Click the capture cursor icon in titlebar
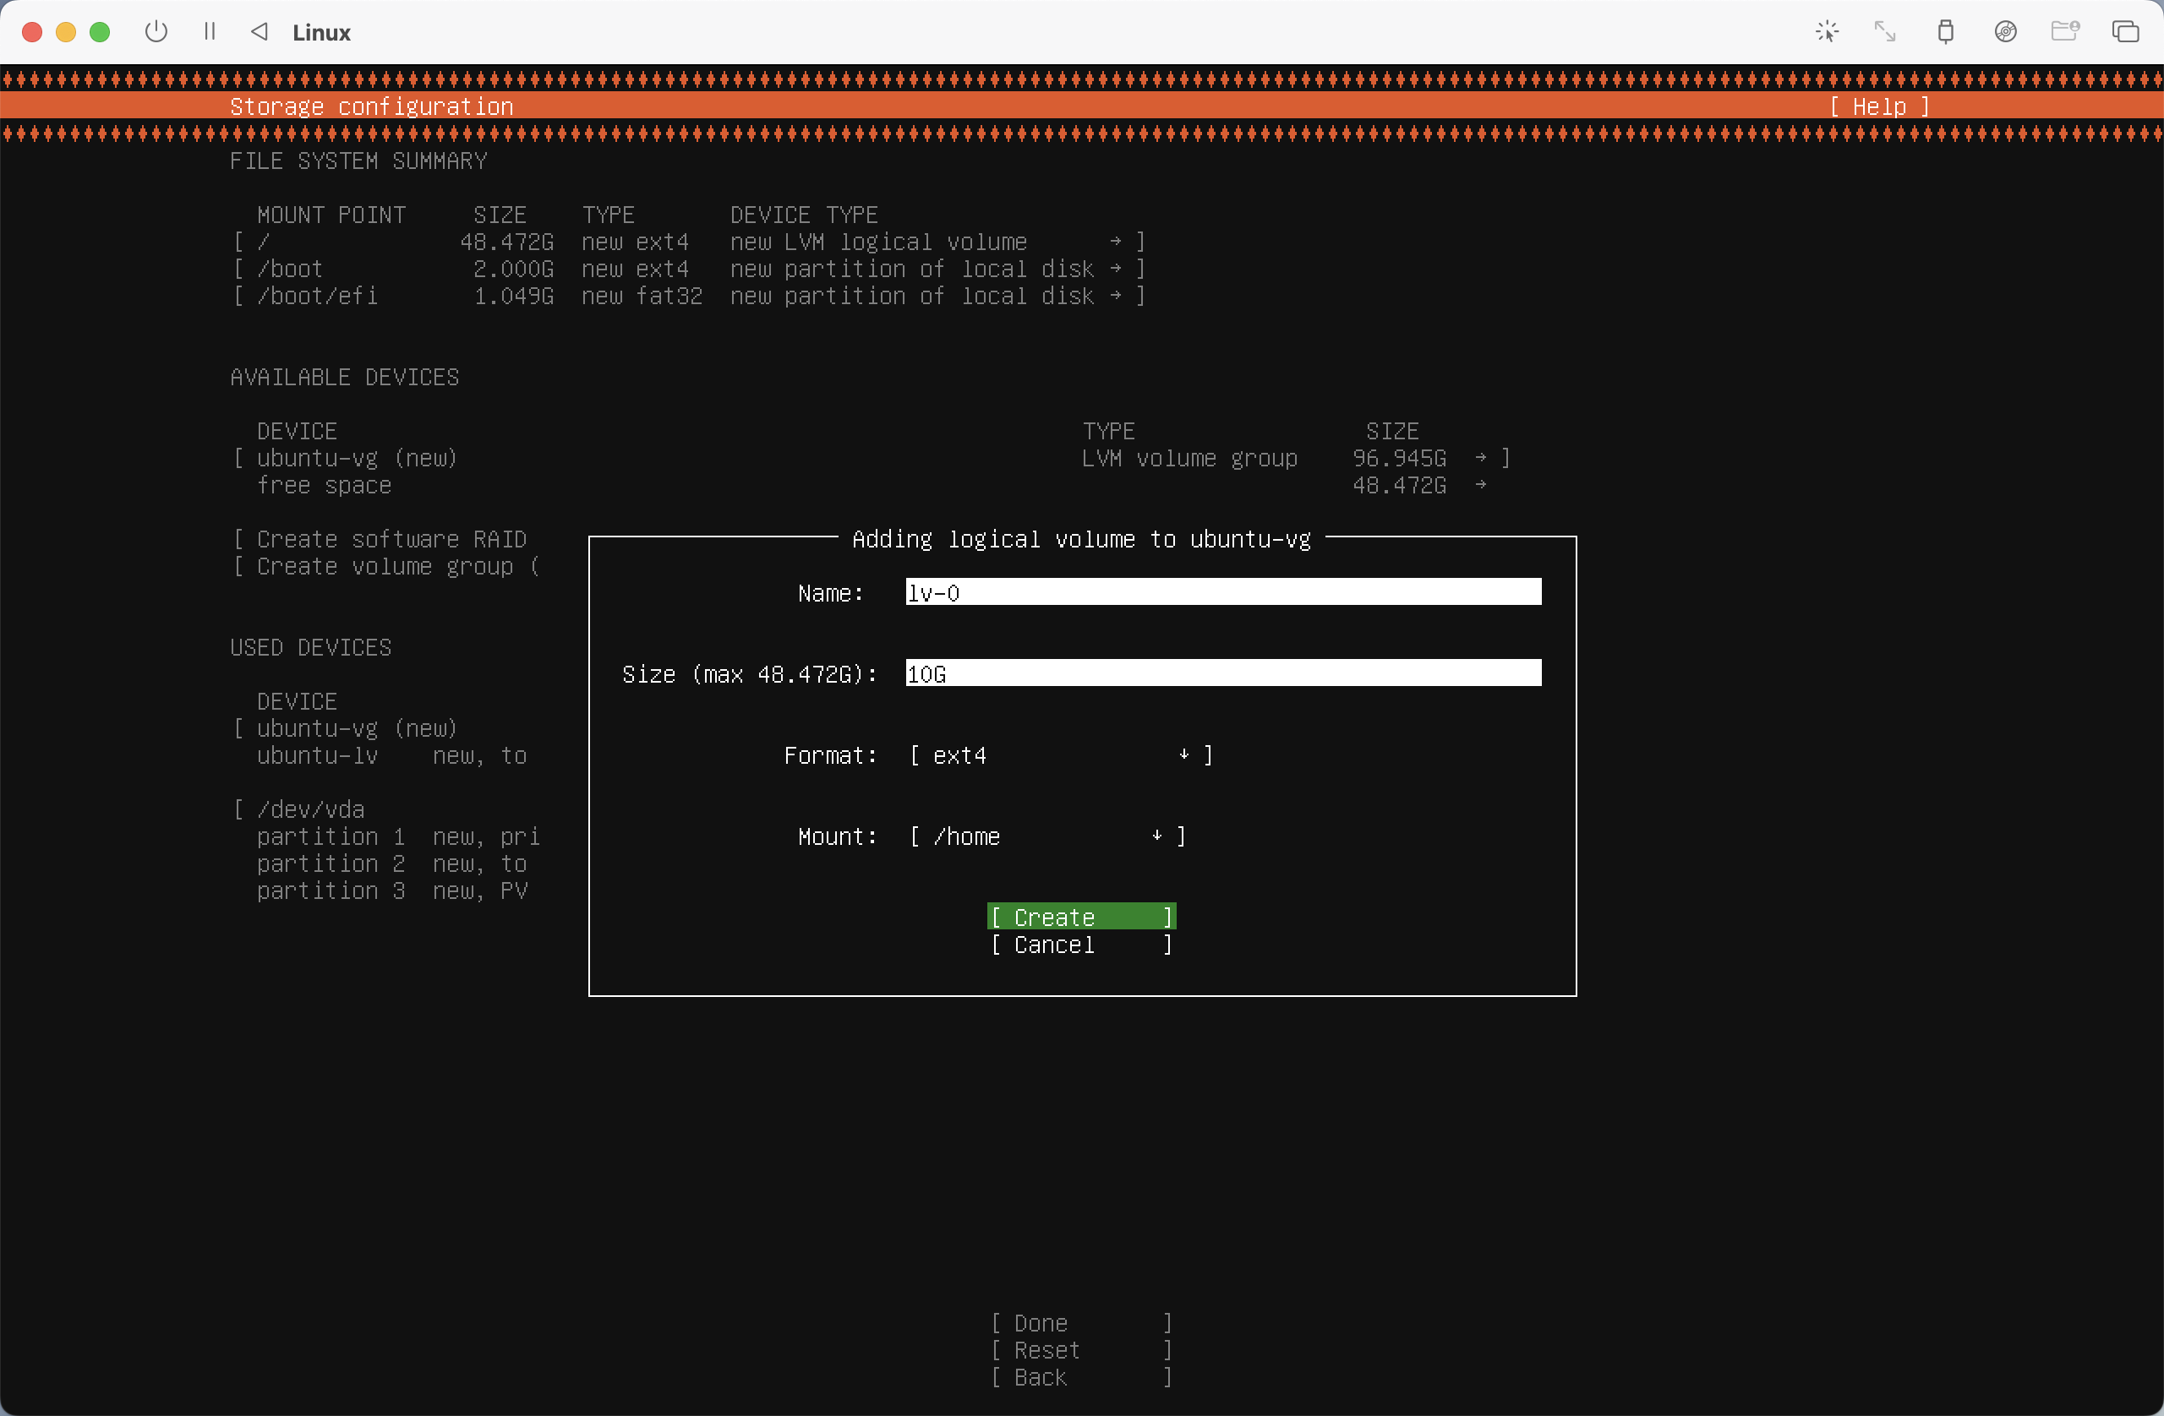 1827,32
